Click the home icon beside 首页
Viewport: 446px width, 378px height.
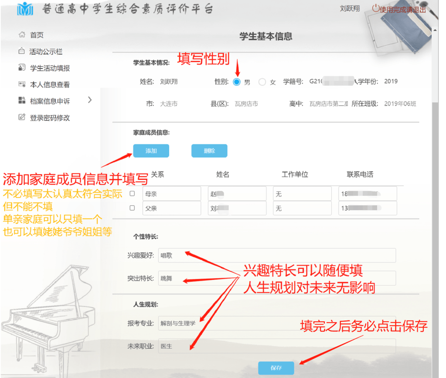tap(22, 35)
